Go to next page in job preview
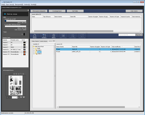This screenshot has height=115, width=145. point(21,97)
